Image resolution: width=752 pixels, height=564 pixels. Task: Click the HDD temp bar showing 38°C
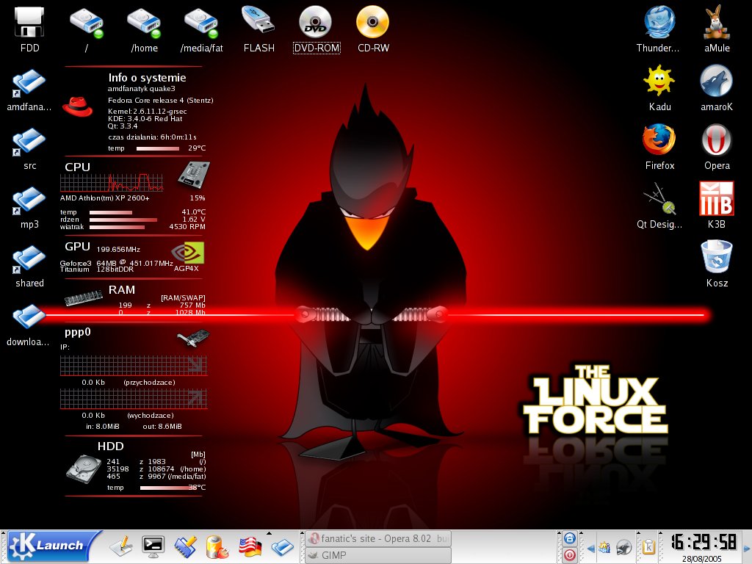tap(166, 488)
